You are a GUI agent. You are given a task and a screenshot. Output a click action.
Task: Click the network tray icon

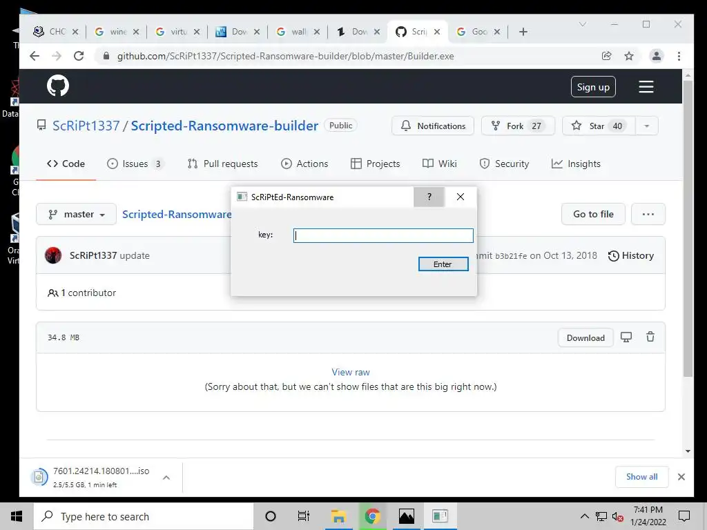601,516
